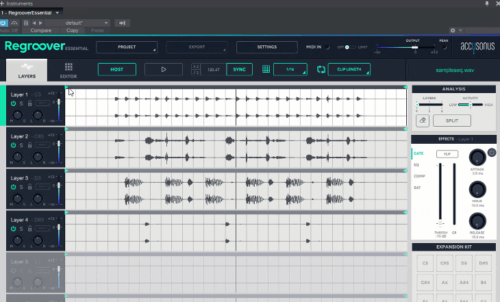Viewport: 500px width, 302px height.
Task: Click the C5 expansion kit pad
Action: tap(425, 264)
